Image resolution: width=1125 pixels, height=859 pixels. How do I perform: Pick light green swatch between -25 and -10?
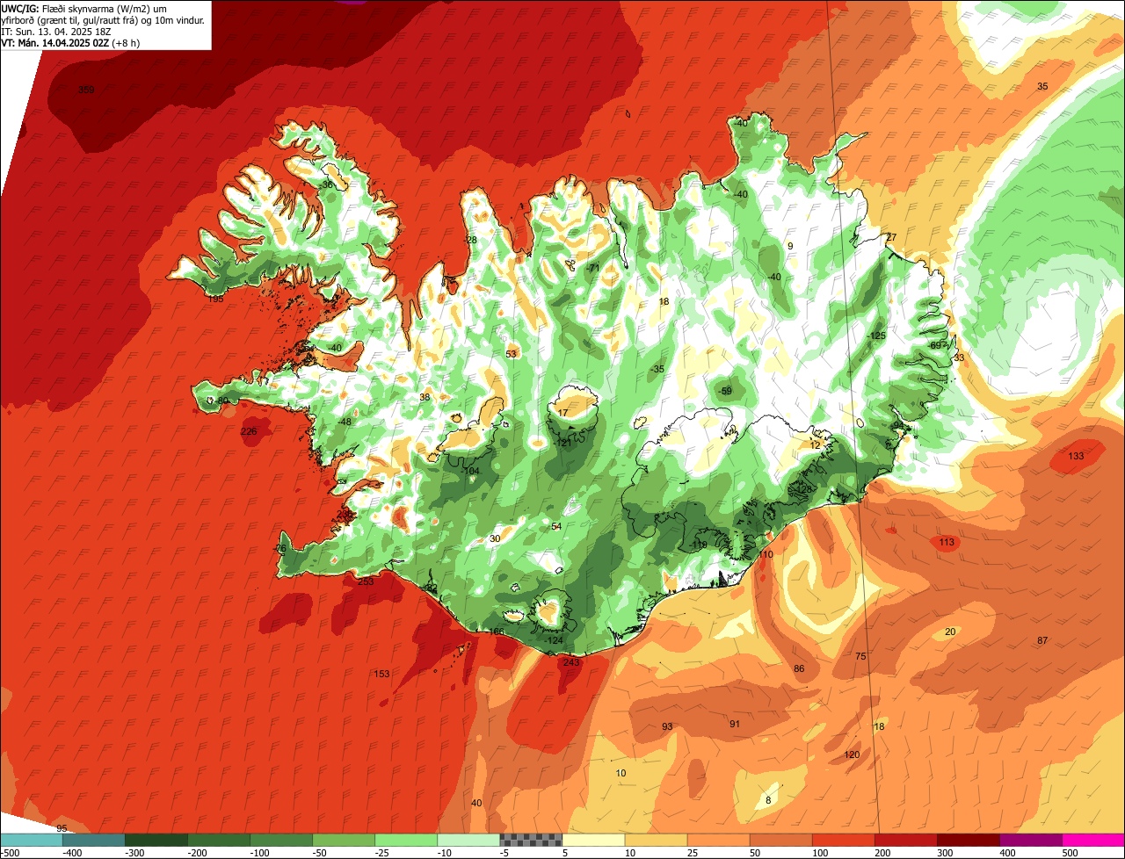click(x=406, y=840)
